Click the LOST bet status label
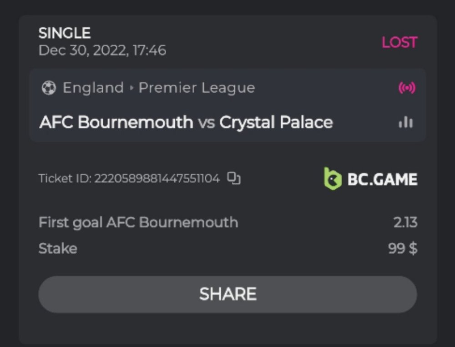455x347 pixels. click(399, 43)
